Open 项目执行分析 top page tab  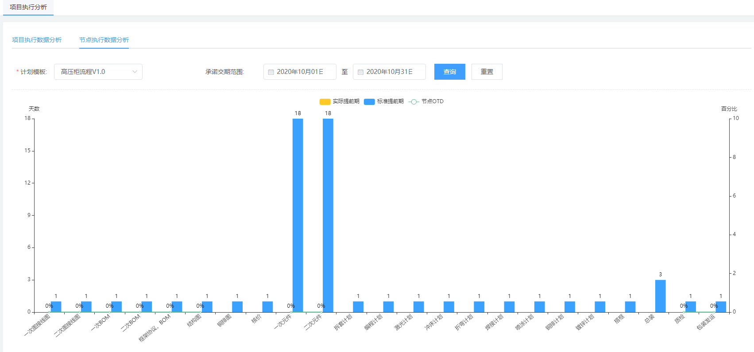[x=28, y=8]
